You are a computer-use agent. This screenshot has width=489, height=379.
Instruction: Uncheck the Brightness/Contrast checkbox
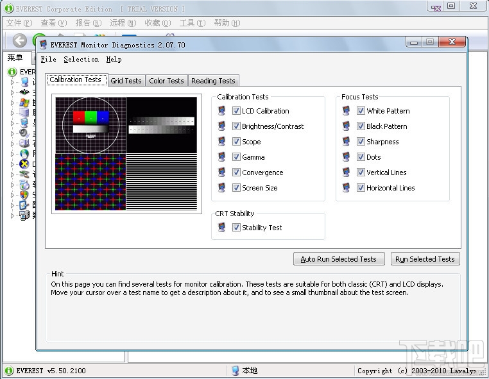point(236,126)
